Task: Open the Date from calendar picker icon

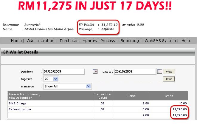Action: pyautogui.click(x=95, y=71)
